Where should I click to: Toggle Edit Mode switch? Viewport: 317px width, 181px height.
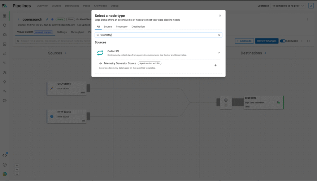[282, 41]
